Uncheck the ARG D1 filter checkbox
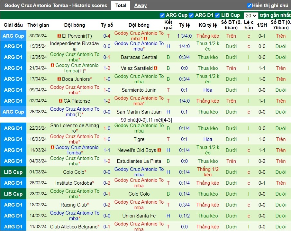291x231 pixels. coord(191,15)
